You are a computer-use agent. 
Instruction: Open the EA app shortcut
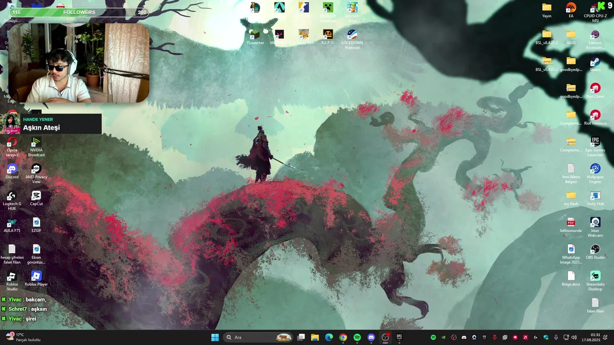[571, 10]
